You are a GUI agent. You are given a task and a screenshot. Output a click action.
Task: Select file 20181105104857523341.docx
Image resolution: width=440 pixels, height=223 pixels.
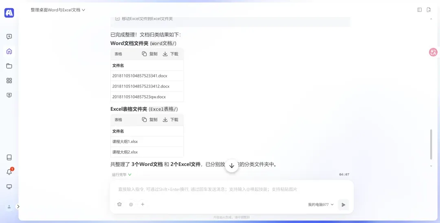click(140, 76)
